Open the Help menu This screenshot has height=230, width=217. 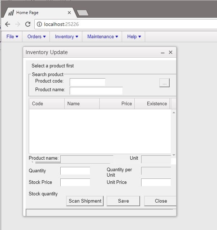[x=134, y=36]
